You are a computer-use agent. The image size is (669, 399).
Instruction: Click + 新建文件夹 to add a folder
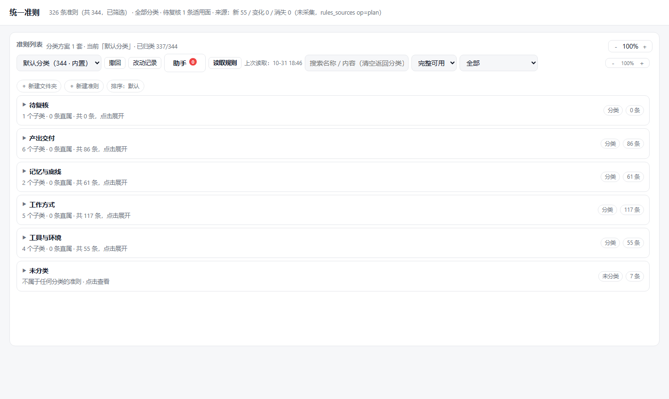click(39, 86)
